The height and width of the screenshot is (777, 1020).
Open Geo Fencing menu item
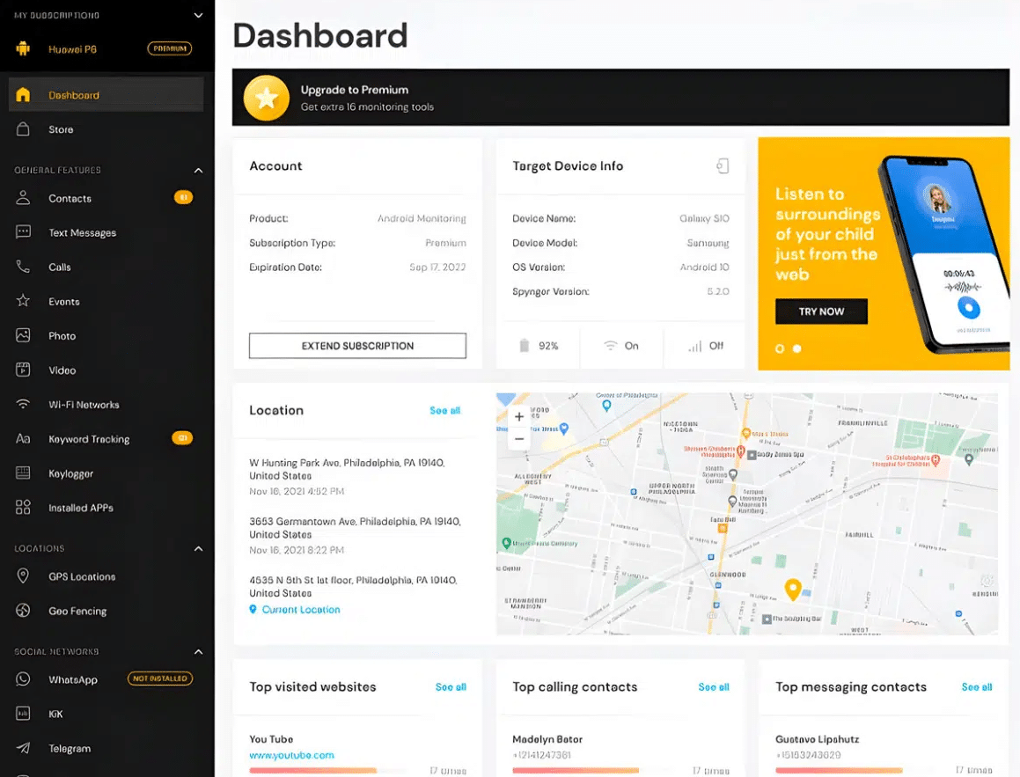click(x=106, y=611)
